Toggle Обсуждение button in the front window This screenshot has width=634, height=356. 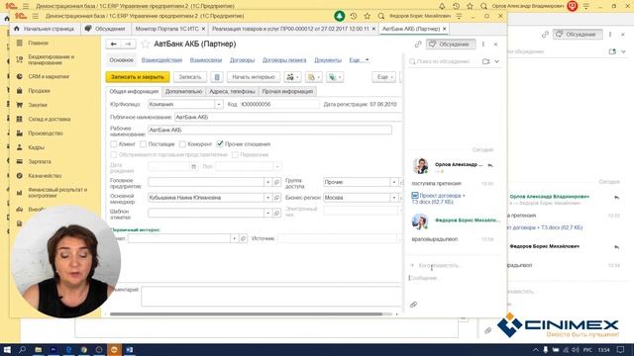(450, 44)
